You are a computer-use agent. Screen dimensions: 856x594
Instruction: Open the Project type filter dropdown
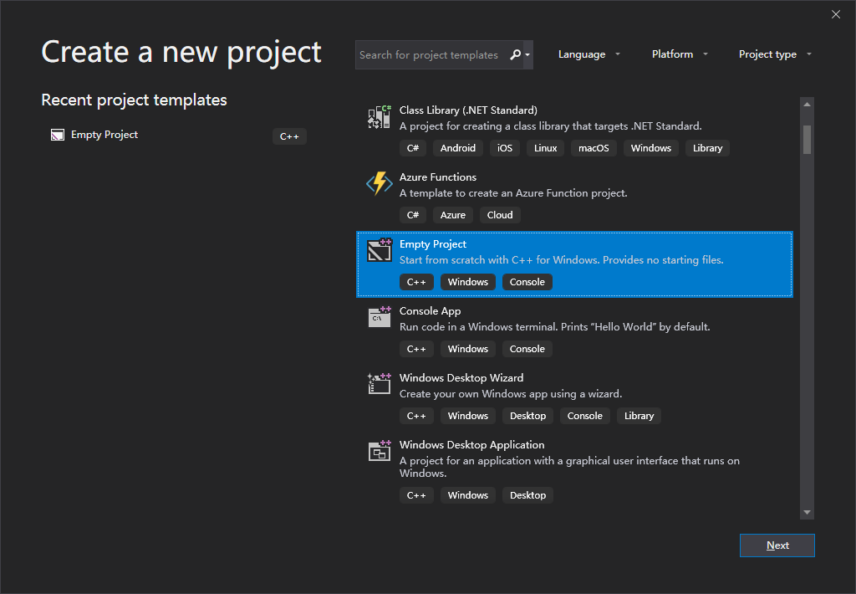[x=775, y=54]
